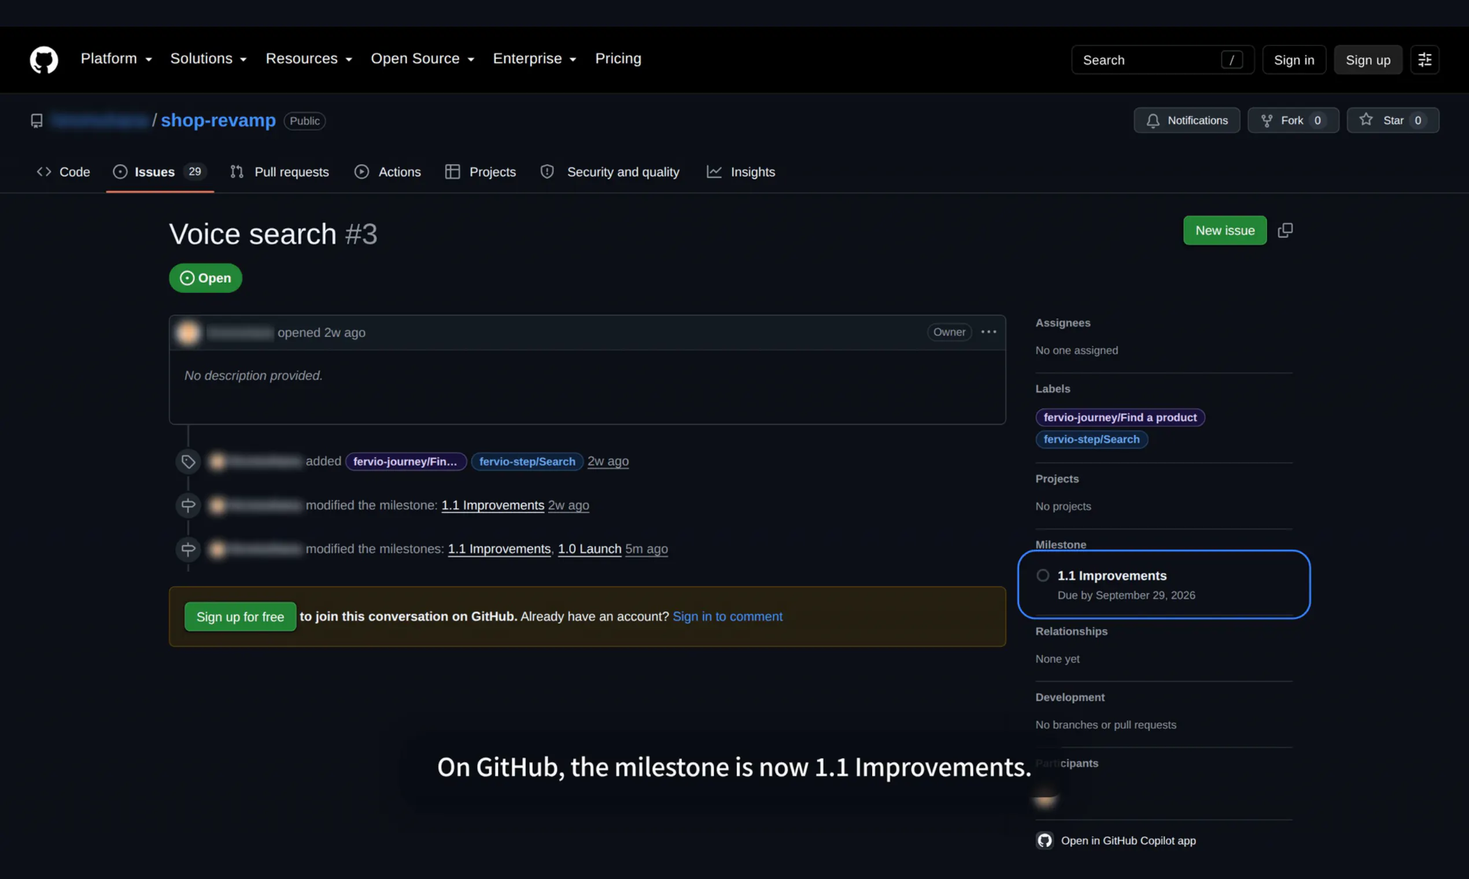Copy issue link with the copy icon

coord(1285,230)
